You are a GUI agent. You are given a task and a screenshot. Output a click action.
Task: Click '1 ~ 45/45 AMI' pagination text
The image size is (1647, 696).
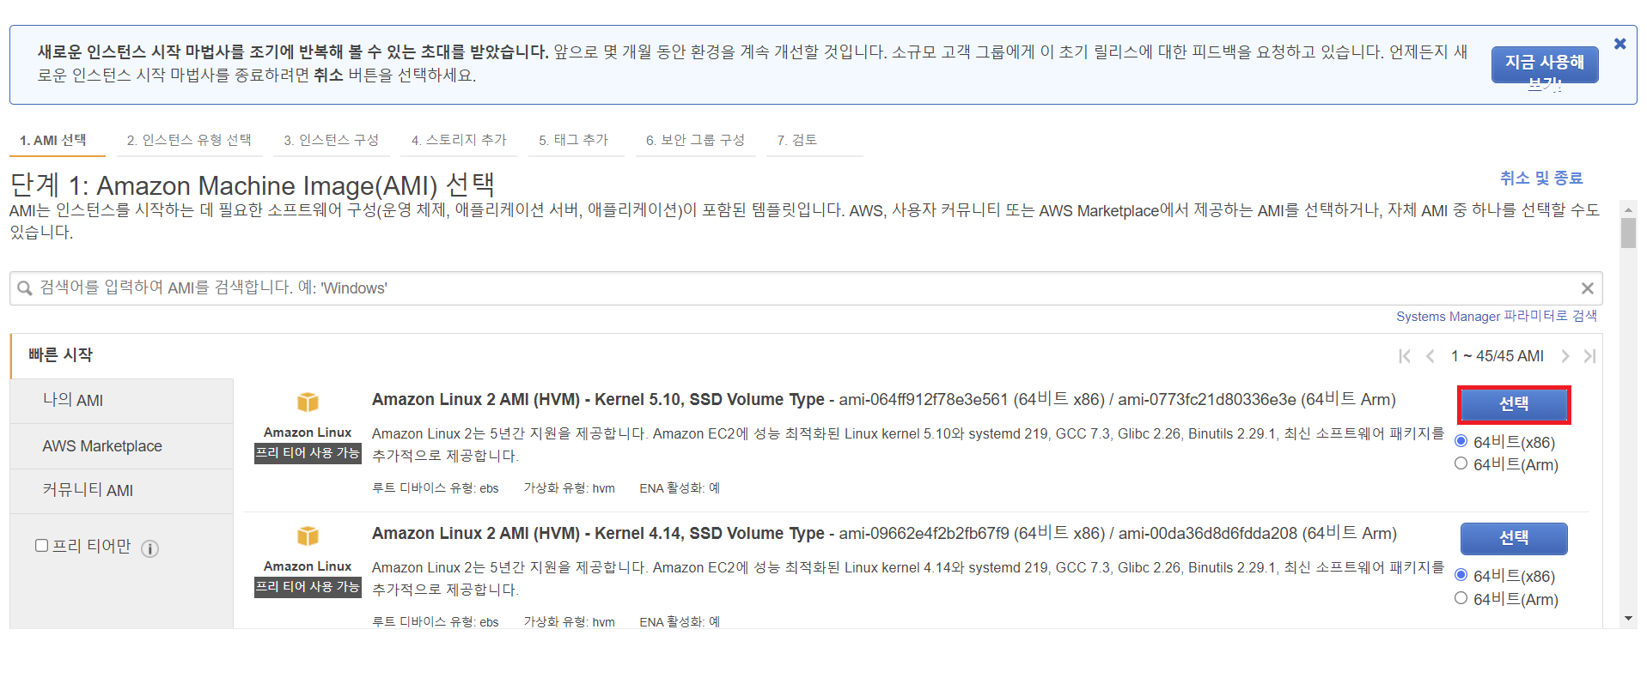tap(1498, 356)
